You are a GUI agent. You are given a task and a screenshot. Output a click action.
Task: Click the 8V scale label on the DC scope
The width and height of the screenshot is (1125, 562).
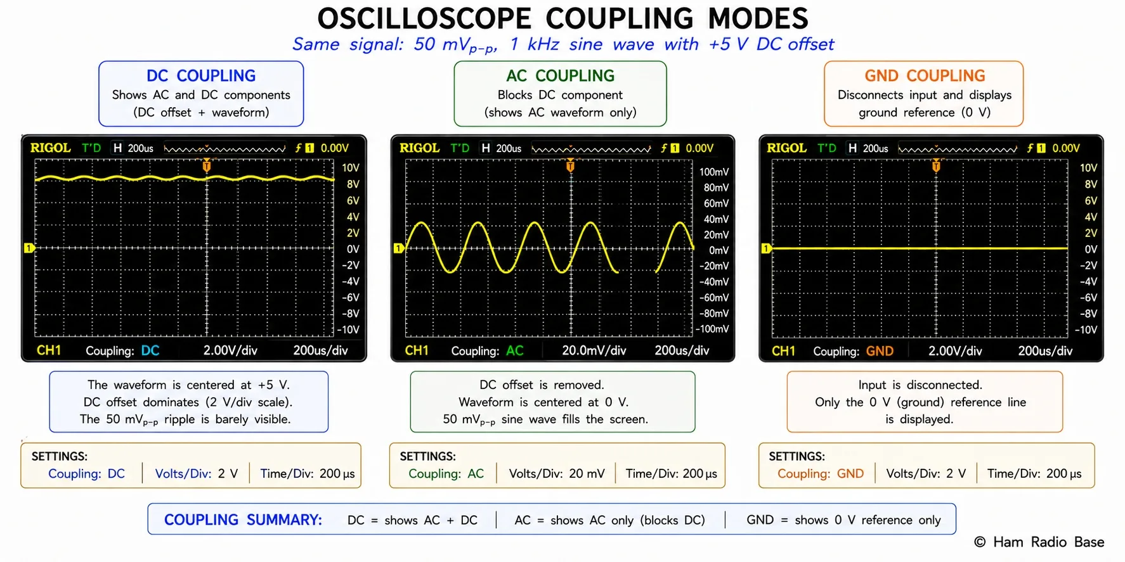[x=353, y=184]
